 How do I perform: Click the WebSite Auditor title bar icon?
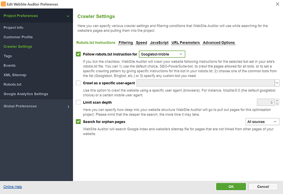3,4
